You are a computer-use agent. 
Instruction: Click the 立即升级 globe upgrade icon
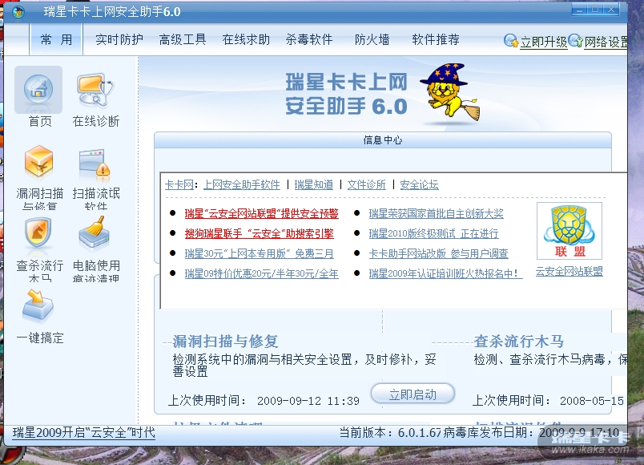(511, 40)
